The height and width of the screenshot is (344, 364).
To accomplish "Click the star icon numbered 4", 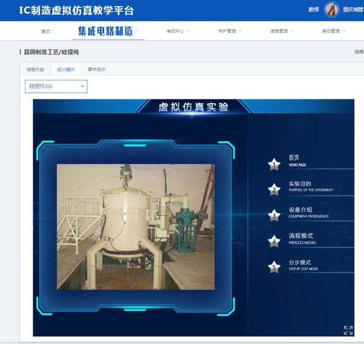I will point(274,241).
